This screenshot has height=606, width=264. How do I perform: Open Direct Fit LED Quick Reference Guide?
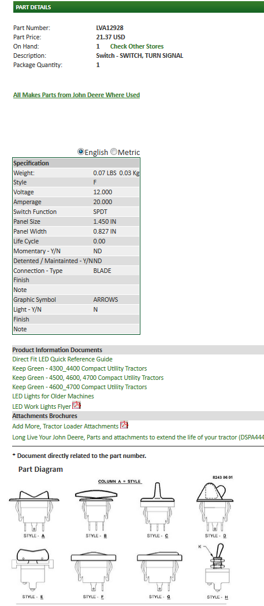tap(62, 359)
